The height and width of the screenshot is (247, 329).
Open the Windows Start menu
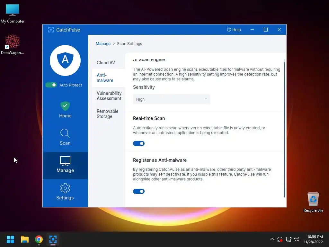10,239
